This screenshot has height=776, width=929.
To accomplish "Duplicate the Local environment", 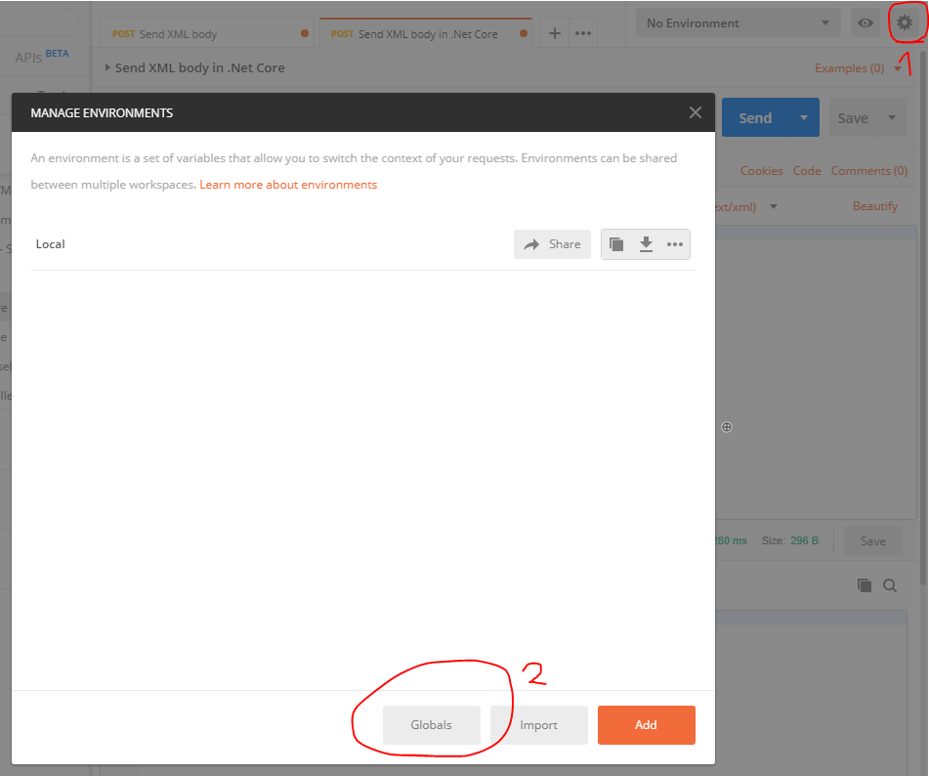I will point(616,244).
